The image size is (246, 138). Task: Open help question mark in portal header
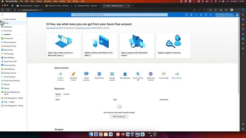(206, 15)
